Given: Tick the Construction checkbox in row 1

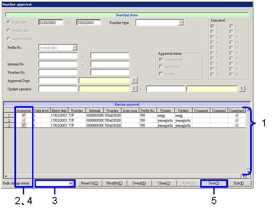Looking at the screenshot, I should coord(237,115).
